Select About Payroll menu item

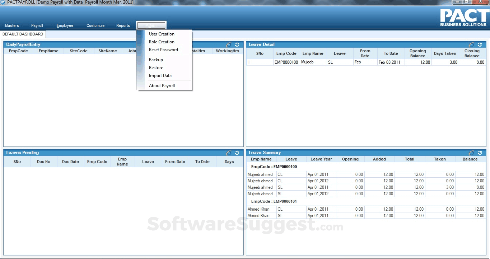[162, 86]
